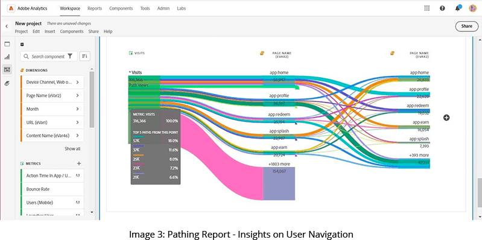482x240 pixels.
Task: Open the notifications bell icon
Action: tap(458, 8)
